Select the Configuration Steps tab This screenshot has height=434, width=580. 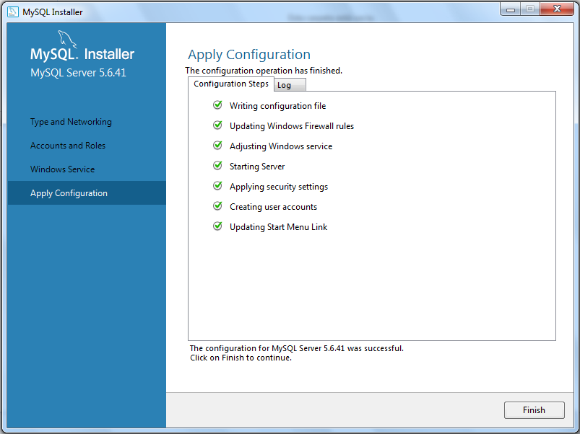click(x=231, y=84)
